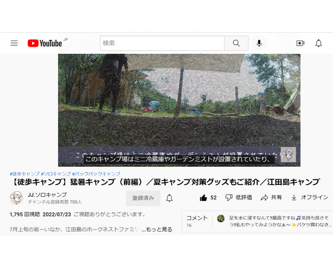Viewport: 333px width, 266px height.
Task: Click the channel watermark in video corner
Action: [x=288, y=154]
